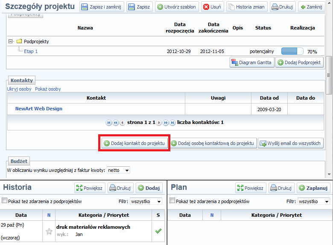Go to next page in contacts pager
The height and width of the screenshot is (245, 333).
[159, 123]
